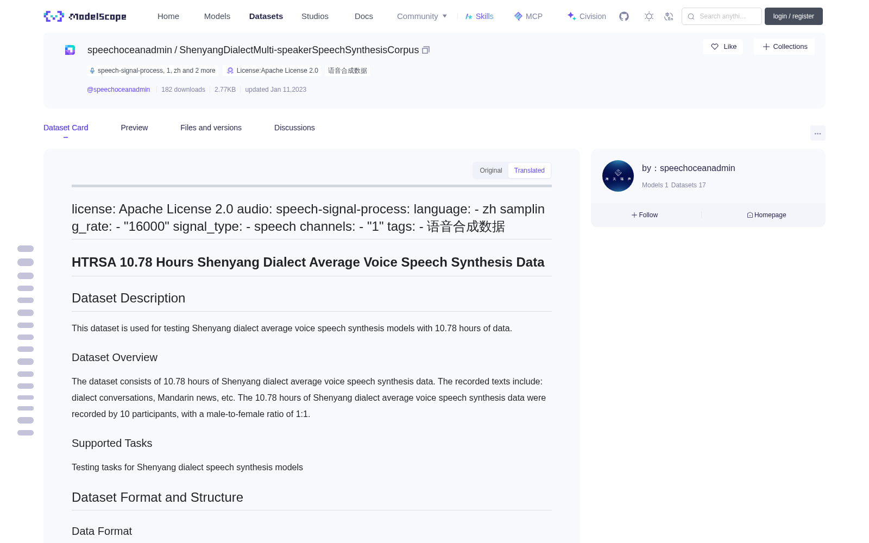Open the GitHub icon link
Viewport: 869px width, 543px height.
coord(624,16)
